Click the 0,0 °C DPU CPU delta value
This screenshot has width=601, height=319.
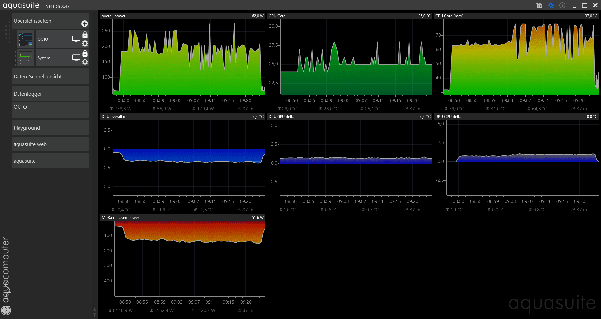592,117
